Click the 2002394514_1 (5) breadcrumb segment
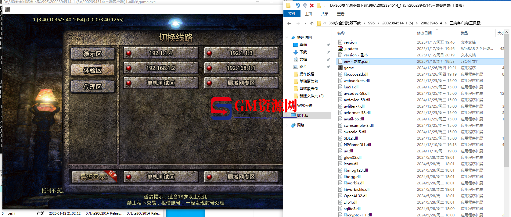Viewport: 511px width, 217px height. point(398,23)
